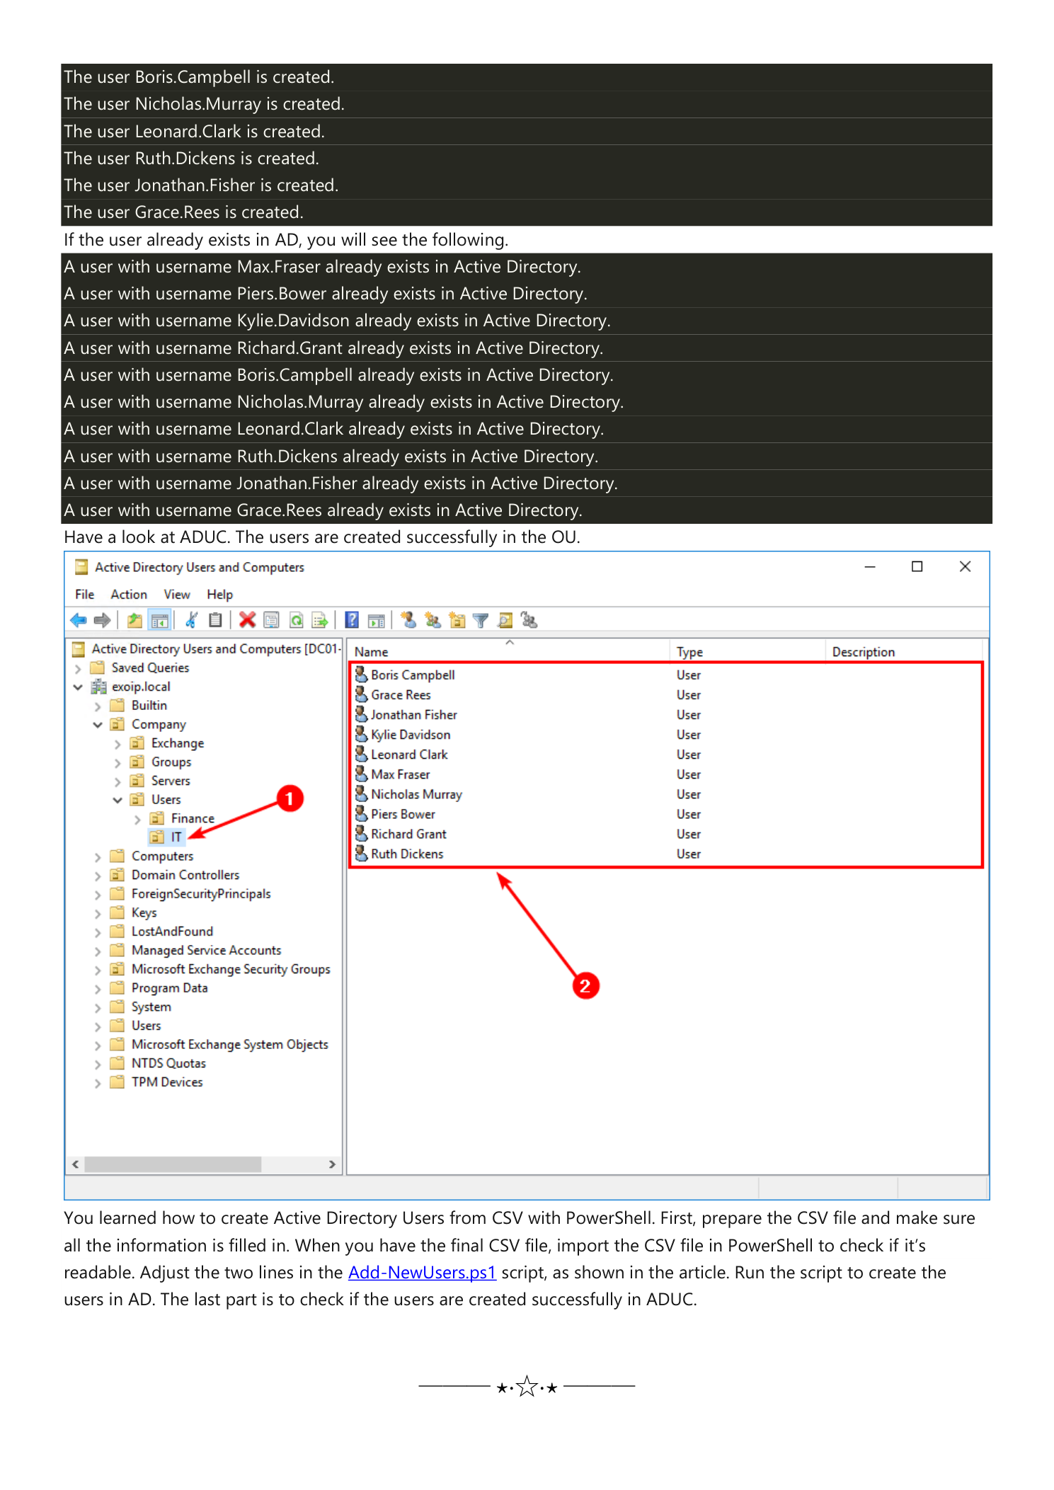Select the LostAndFound container

coord(172,932)
